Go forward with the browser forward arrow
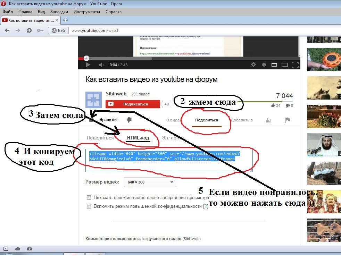Image resolution: width=341 pixels, height=256 pixels. [18, 31]
